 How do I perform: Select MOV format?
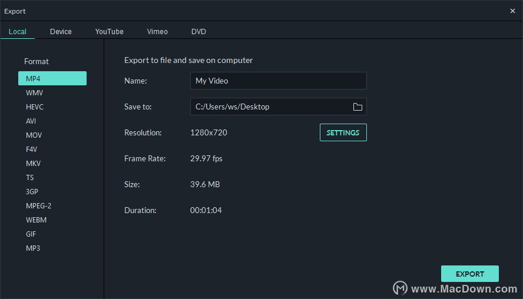(34, 135)
